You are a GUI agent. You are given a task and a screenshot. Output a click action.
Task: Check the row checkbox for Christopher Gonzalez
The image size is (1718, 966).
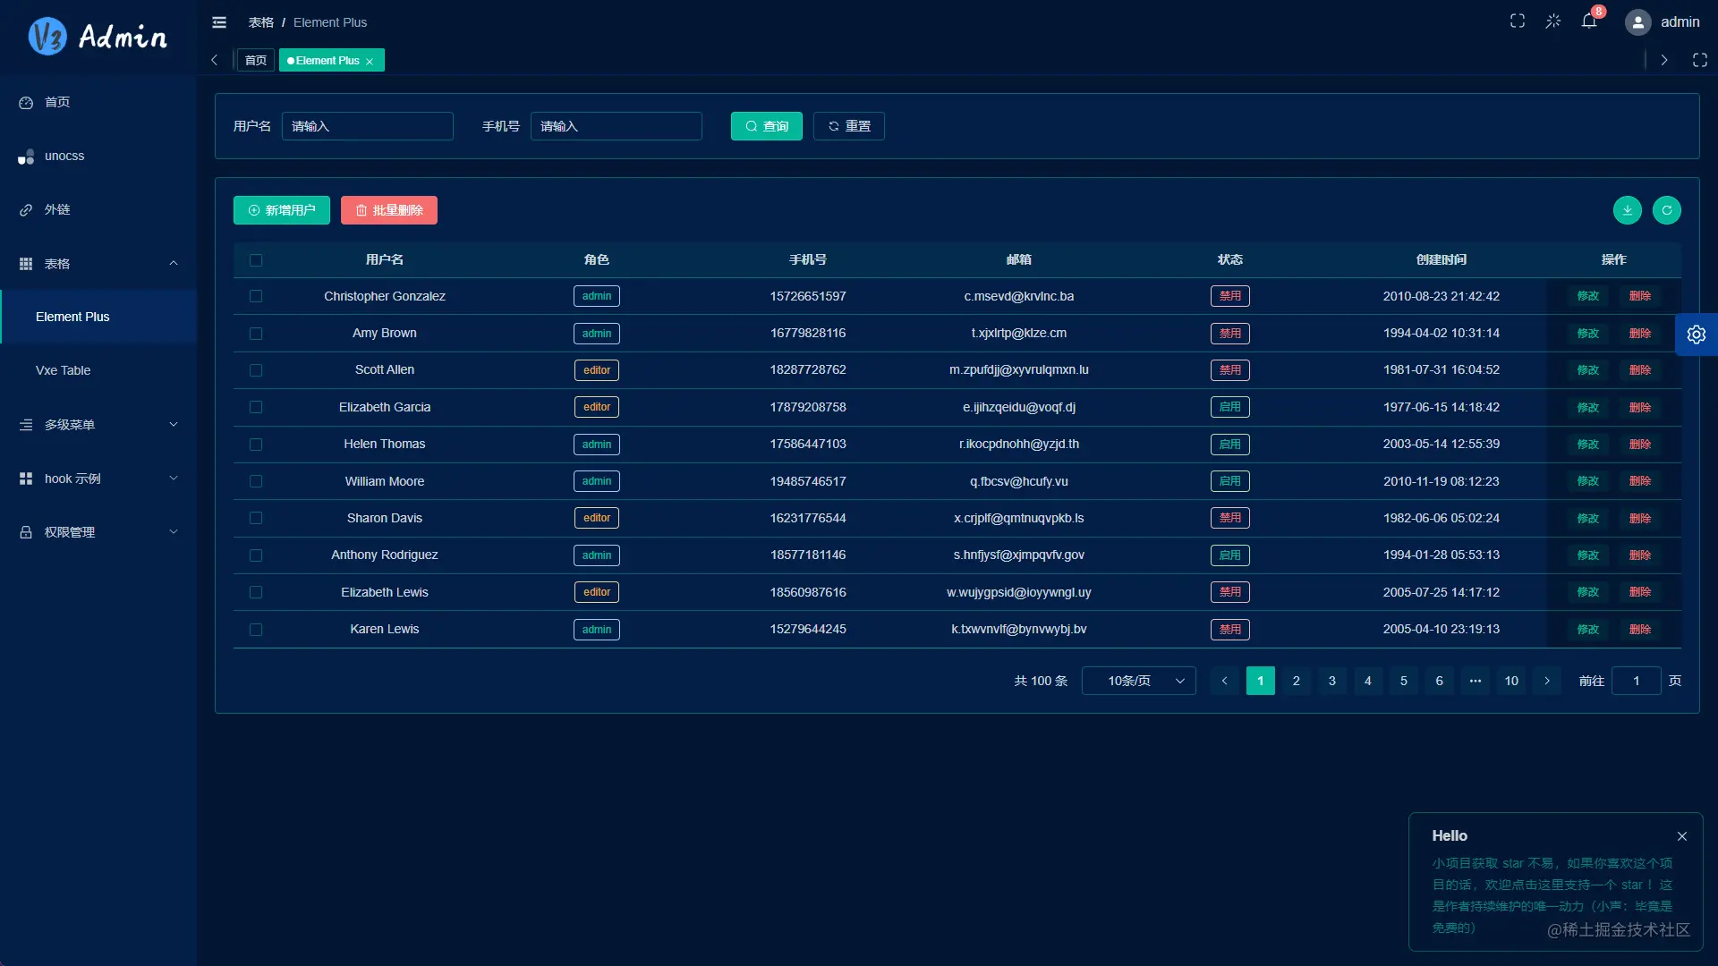coord(256,296)
